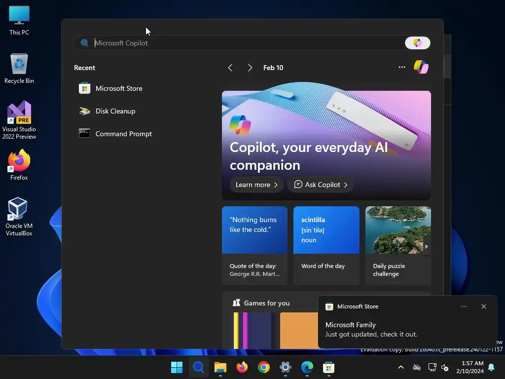This screenshot has width=505, height=379.
Task: Click the Feb 10 date label
Action: click(x=273, y=68)
